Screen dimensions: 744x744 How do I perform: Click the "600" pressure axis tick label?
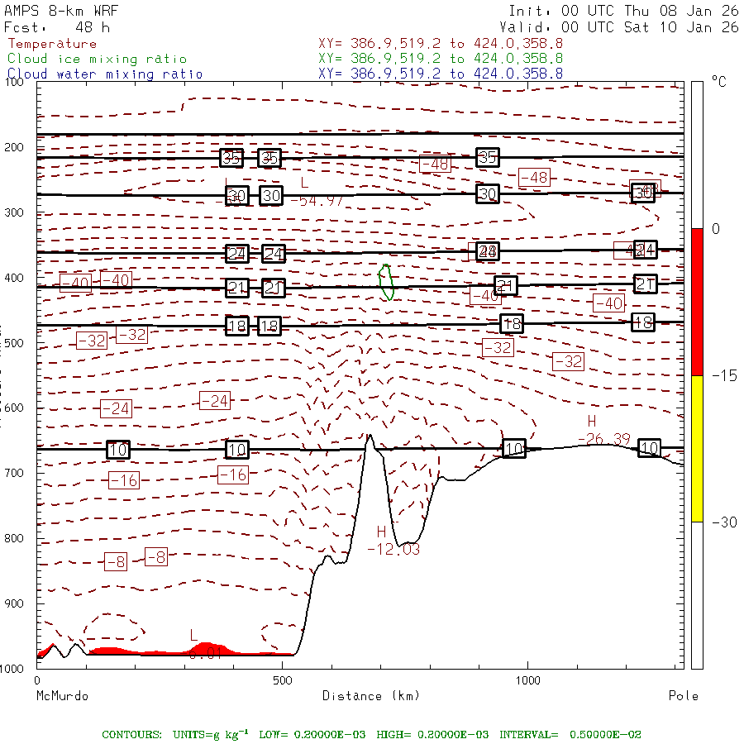[14, 408]
